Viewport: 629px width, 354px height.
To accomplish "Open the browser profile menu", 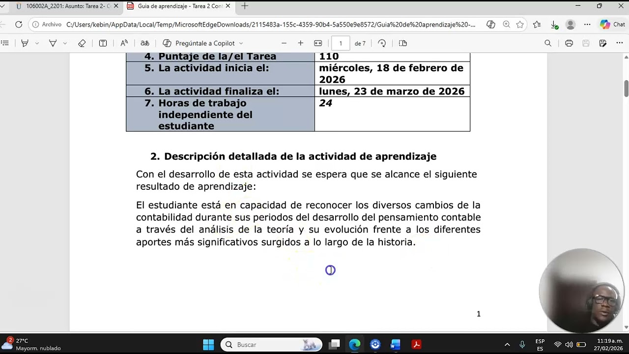I will click(571, 24).
